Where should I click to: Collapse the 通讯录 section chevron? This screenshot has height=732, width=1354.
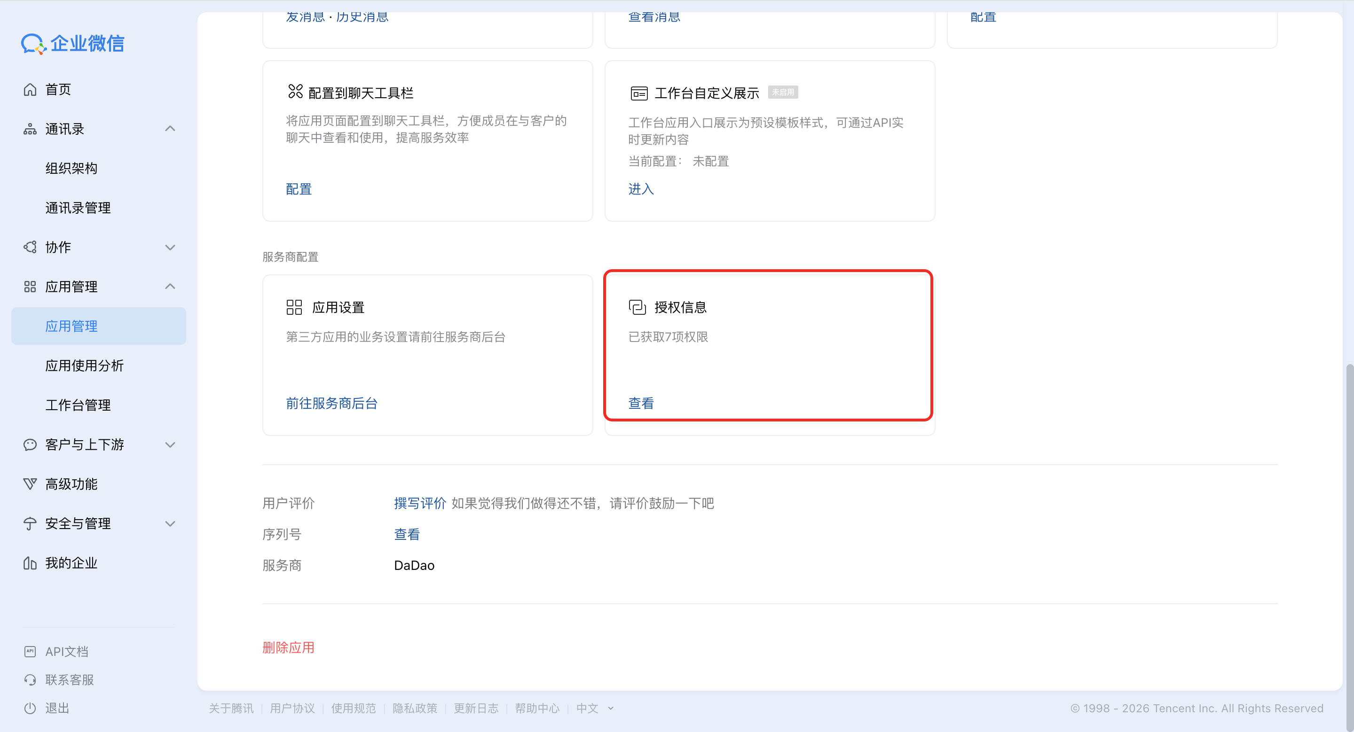(170, 129)
